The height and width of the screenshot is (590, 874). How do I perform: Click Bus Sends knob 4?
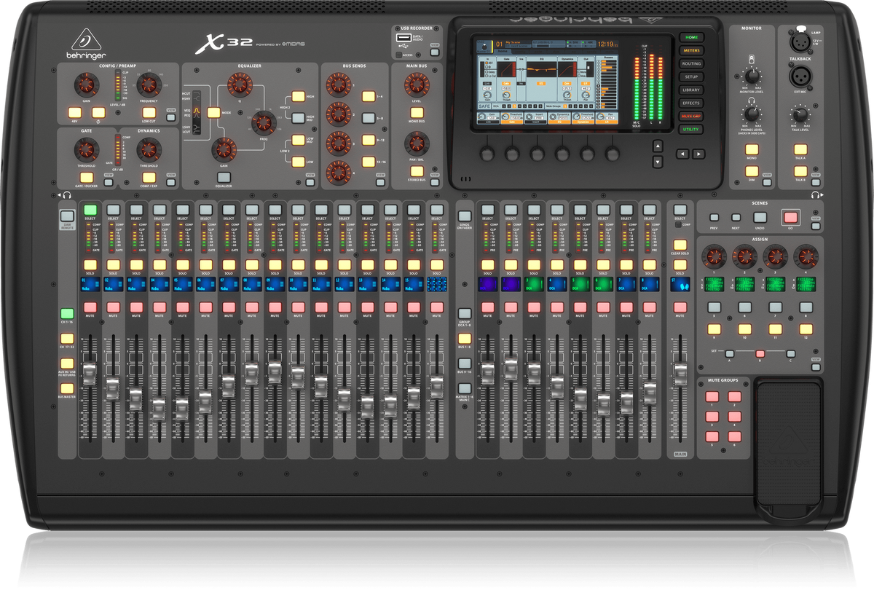click(337, 171)
